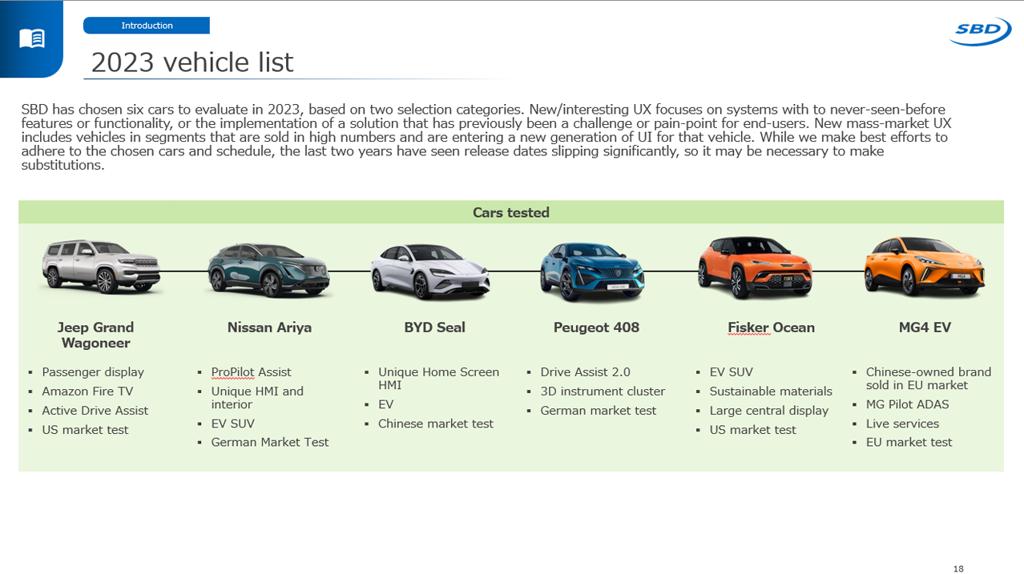Click 'German Market Test' under Nissan Ariya
Viewport: 1024px width, 574px height.
(x=270, y=442)
